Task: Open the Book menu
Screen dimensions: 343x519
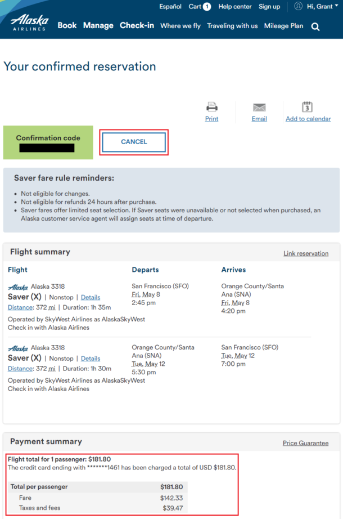Action: pyautogui.click(x=67, y=25)
